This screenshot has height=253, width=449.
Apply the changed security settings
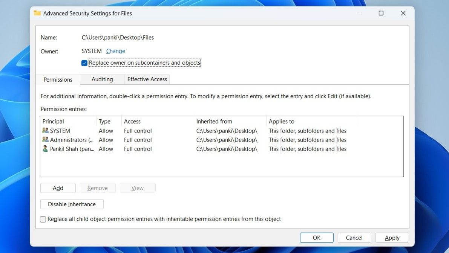(392, 238)
